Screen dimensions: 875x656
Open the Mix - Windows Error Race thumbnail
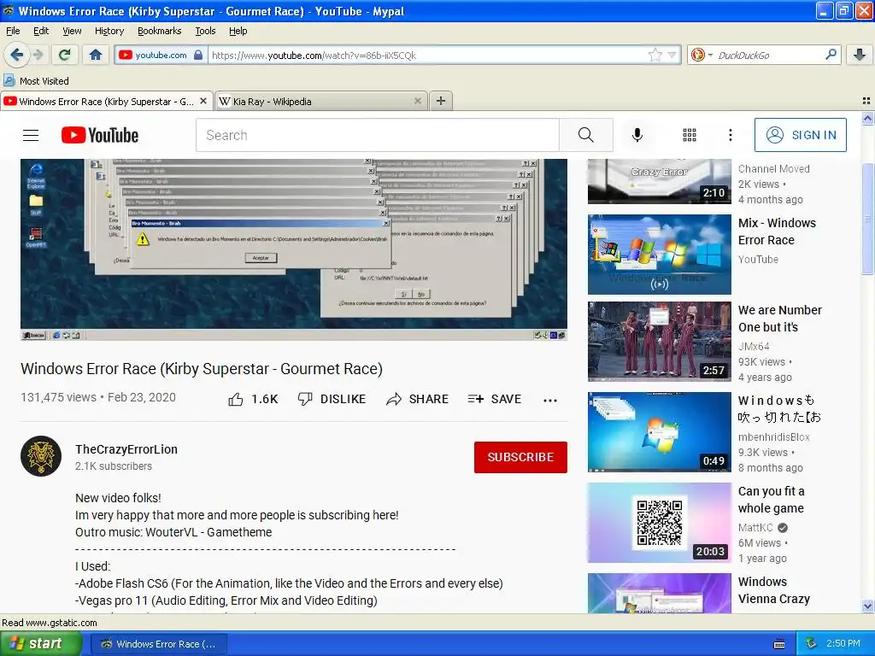(659, 255)
